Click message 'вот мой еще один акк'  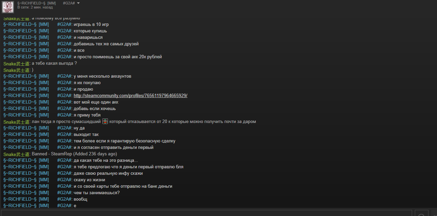(x=96, y=102)
